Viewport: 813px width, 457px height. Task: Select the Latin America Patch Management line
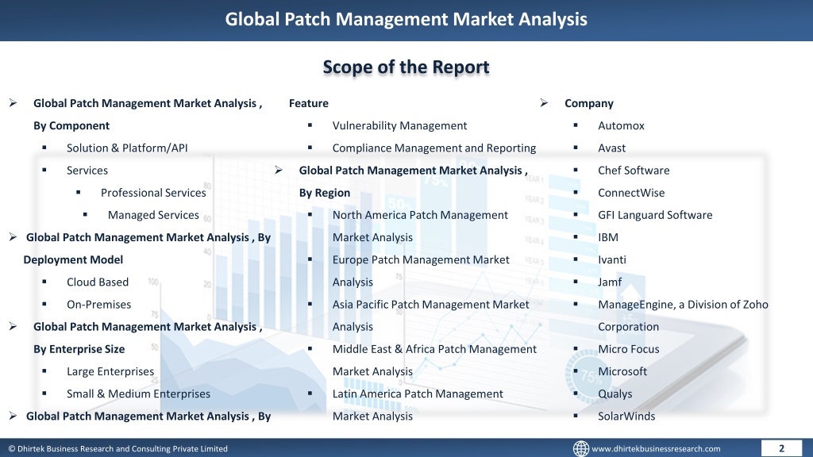[x=418, y=394]
